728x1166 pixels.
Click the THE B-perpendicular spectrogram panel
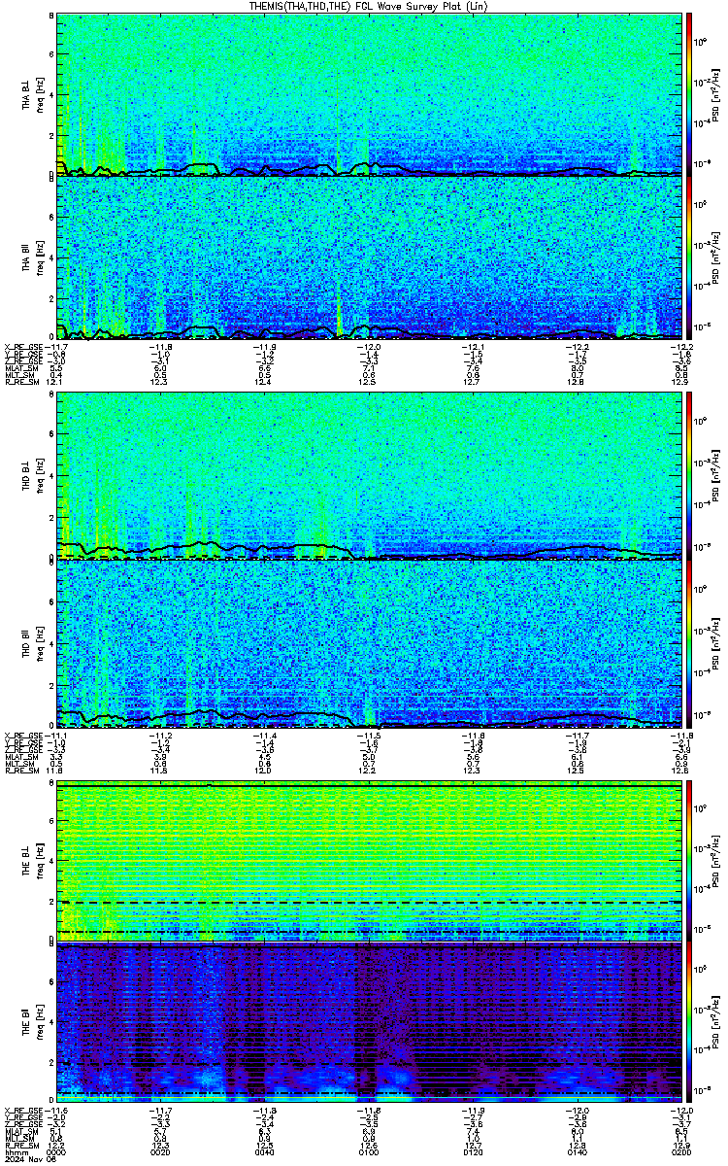369,859
